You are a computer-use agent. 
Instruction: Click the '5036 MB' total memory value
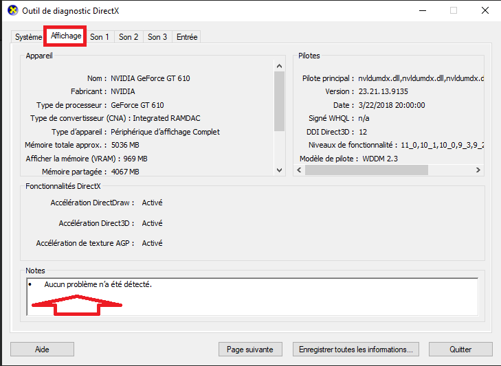pos(125,146)
